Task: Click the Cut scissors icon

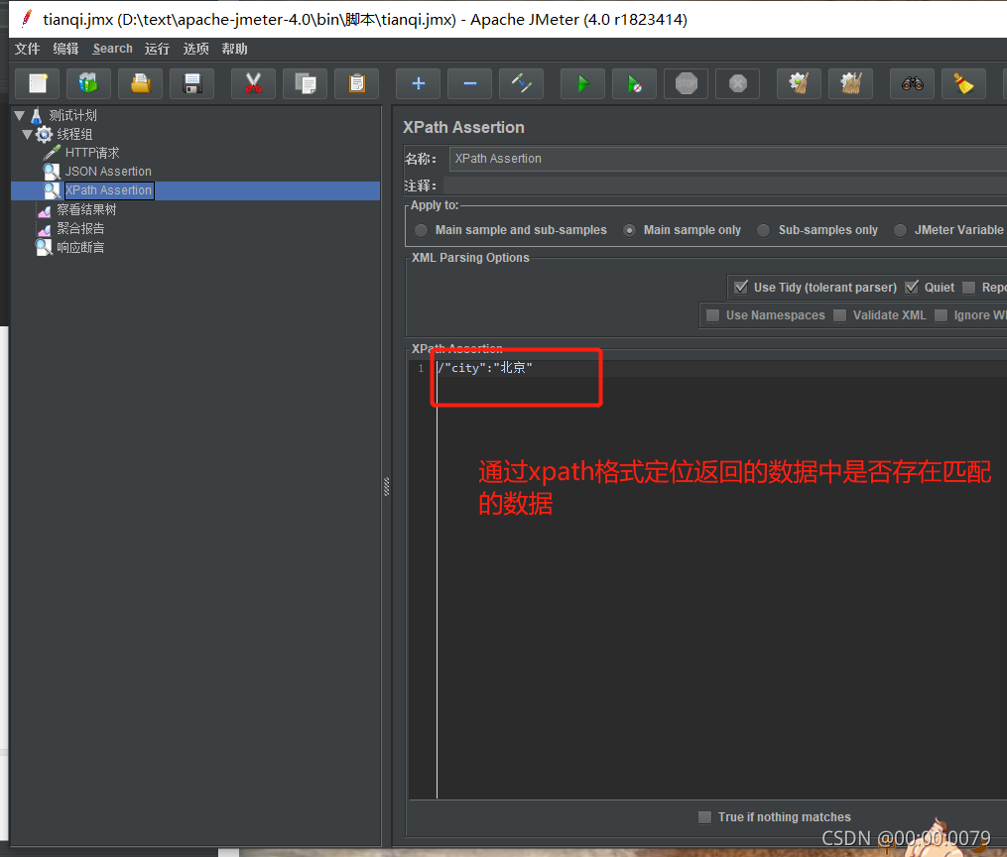Action: [254, 83]
